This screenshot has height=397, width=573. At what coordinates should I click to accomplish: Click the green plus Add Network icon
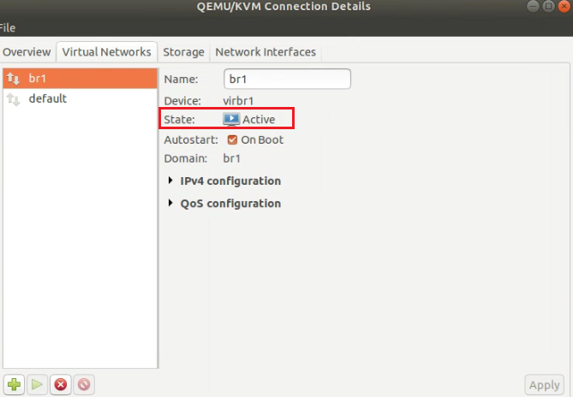tap(15, 384)
